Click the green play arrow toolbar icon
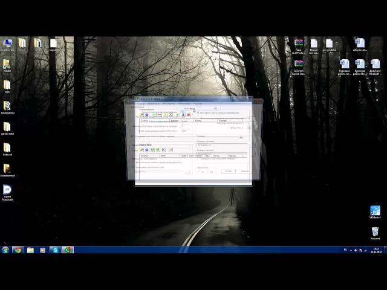The width and height of the screenshot is (387, 290). [x=177, y=115]
